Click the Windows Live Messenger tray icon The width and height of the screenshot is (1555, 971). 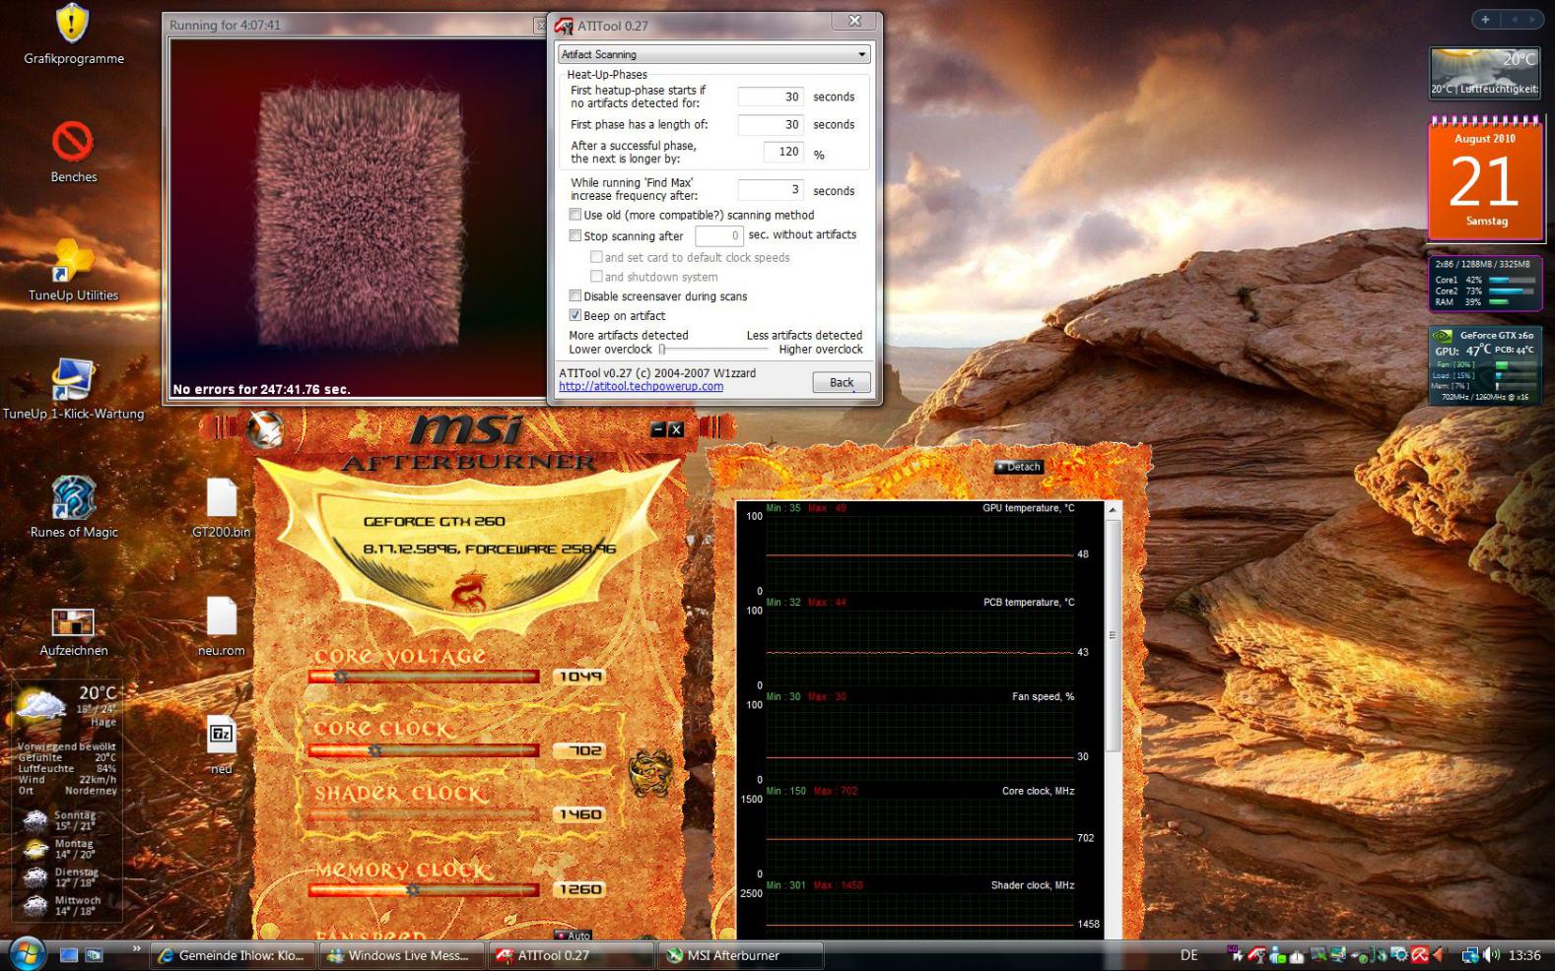(1277, 954)
